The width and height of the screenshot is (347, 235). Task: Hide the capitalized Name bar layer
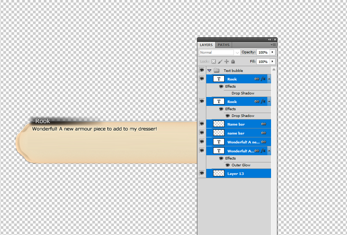[202, 123]
